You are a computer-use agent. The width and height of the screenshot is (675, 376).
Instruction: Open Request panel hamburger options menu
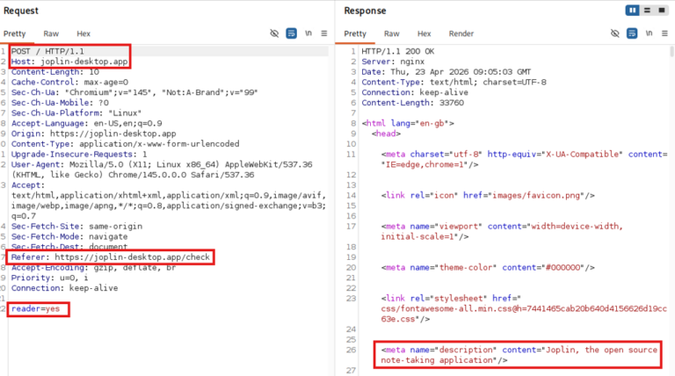point(324,33)
